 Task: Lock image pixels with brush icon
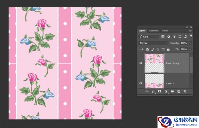(x=153, y=49)
